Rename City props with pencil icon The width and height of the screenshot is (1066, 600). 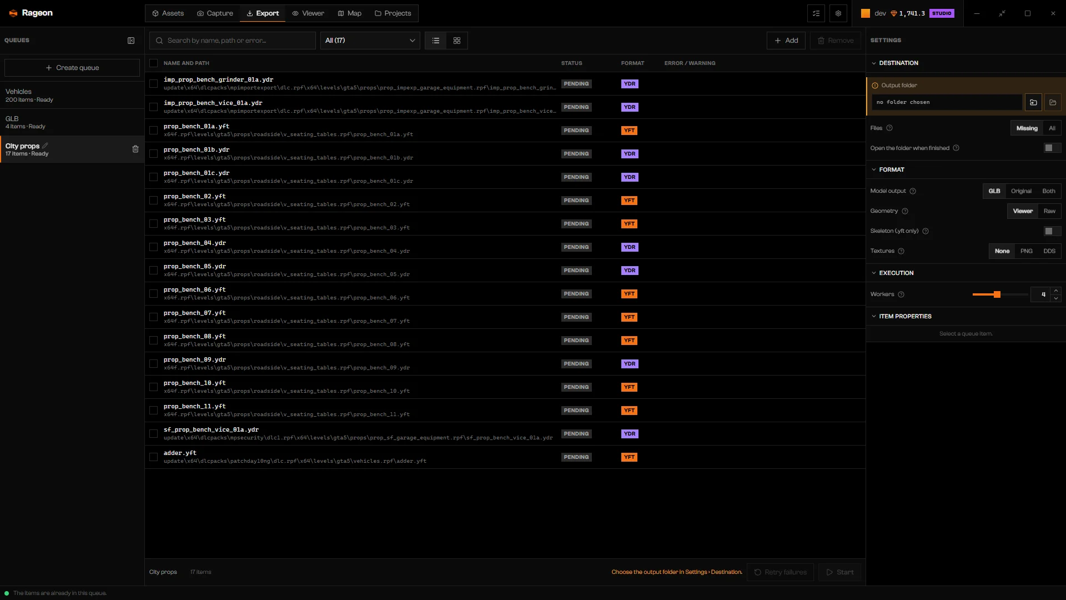pyautogui.click(x=45, y=146)
